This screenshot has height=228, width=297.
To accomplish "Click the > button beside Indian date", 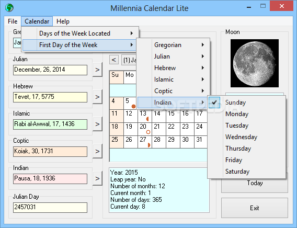I will (97, 178).
